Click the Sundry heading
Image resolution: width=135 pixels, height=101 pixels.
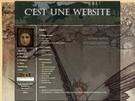(42, 87)
